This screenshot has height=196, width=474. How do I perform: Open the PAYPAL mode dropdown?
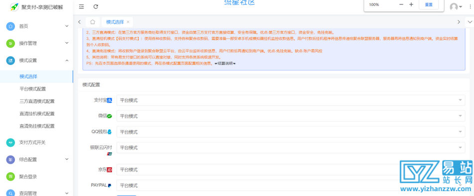[291, 185]
